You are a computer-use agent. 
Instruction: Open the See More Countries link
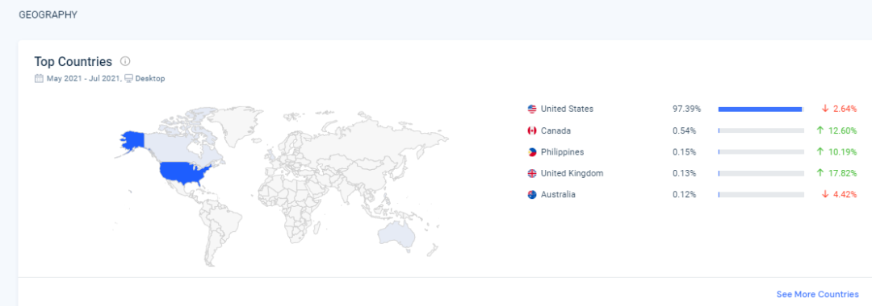(817, 295)
